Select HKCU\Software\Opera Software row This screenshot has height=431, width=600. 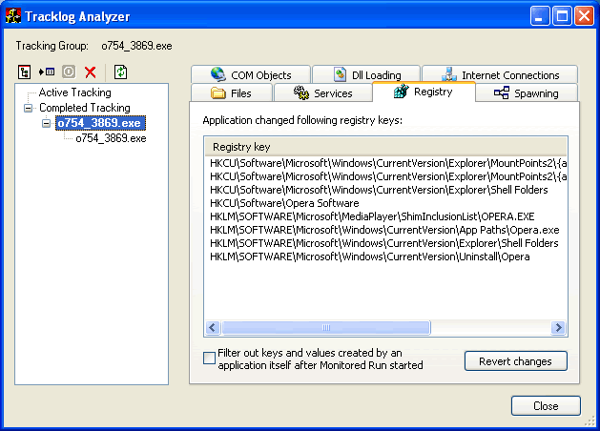(385, 203)
